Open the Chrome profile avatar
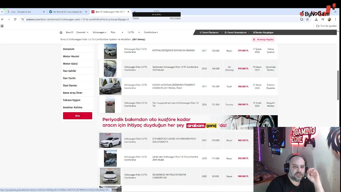341x192 pixels. coord(329,19)
